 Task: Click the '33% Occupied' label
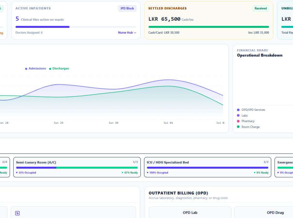click(x=26, y=172)
